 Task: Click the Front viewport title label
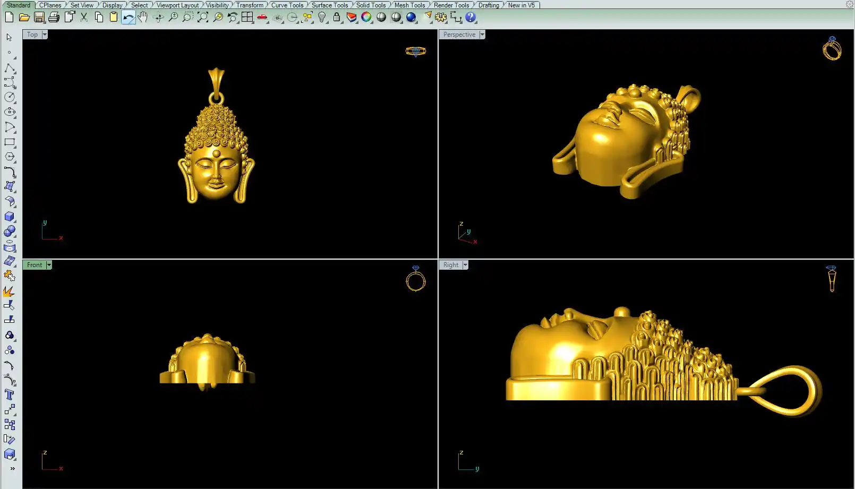[x=35, y=265]
